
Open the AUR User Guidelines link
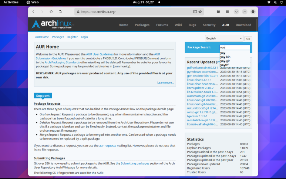100,54
